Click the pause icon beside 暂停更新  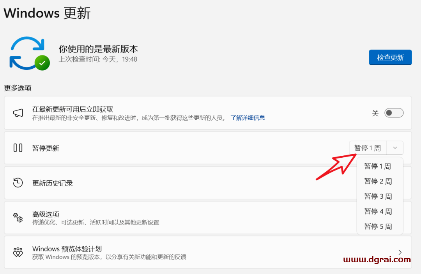(x=18, y=148)
